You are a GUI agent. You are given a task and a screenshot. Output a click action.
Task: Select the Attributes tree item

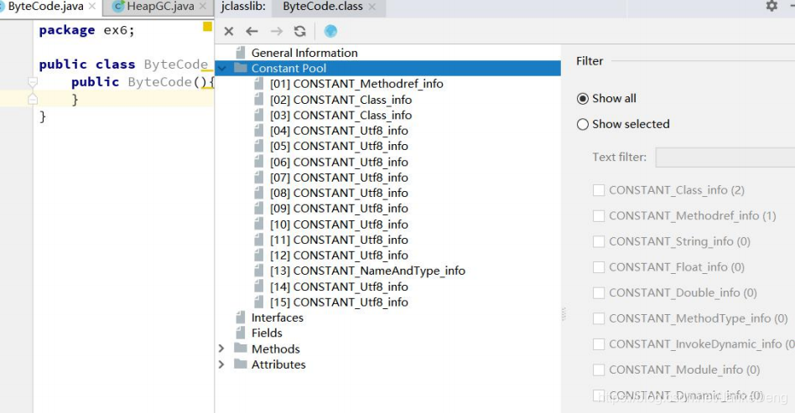point(278,364)
